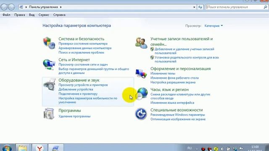Open the Programs category icon
Image resolution: width=269 pixels, height=151 pixels.
[49, 114]
